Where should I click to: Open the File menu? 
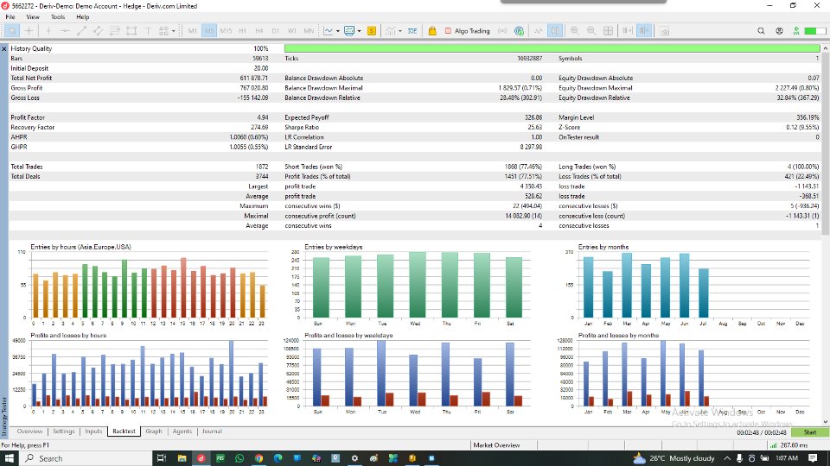coord(10,17)
